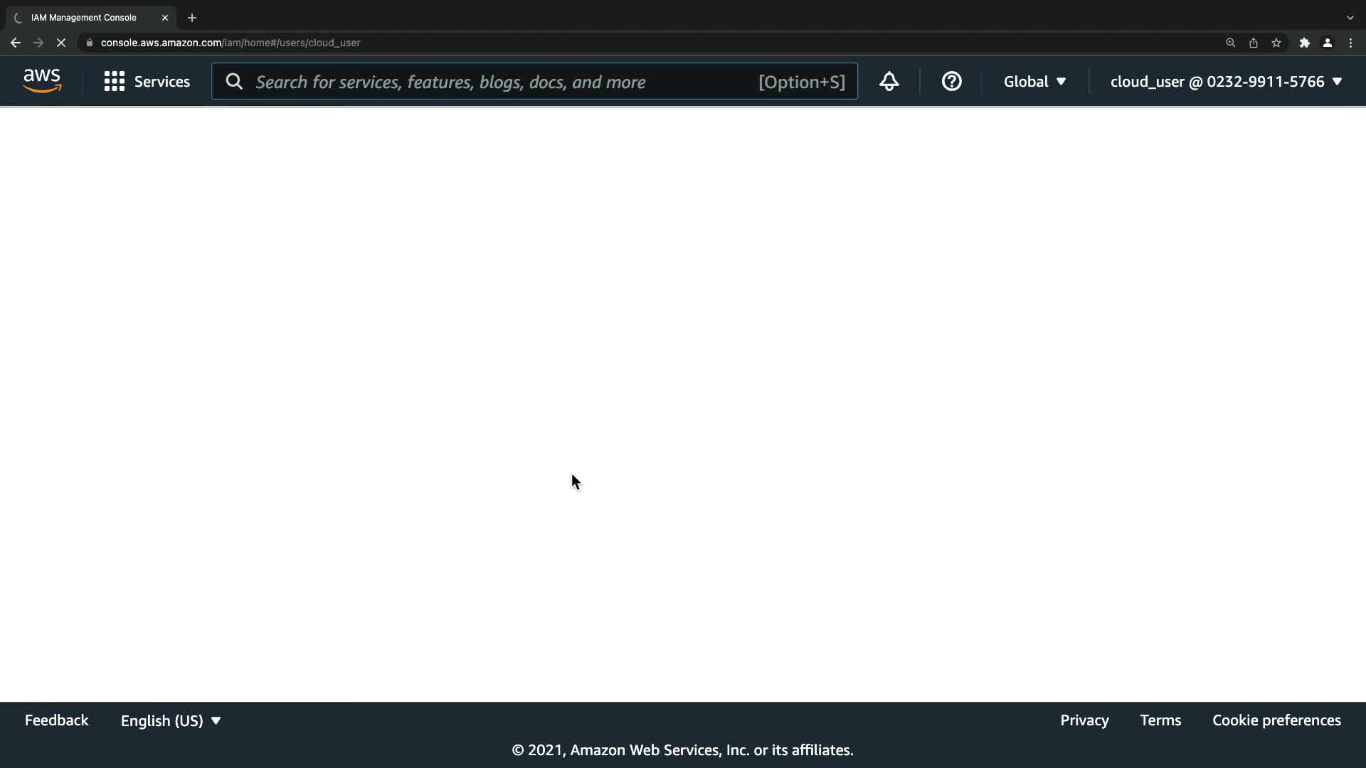Expand the cloud_user account dropdown
The image size is (1366, 768).
pyautogui.click(x=1226, y=82)
